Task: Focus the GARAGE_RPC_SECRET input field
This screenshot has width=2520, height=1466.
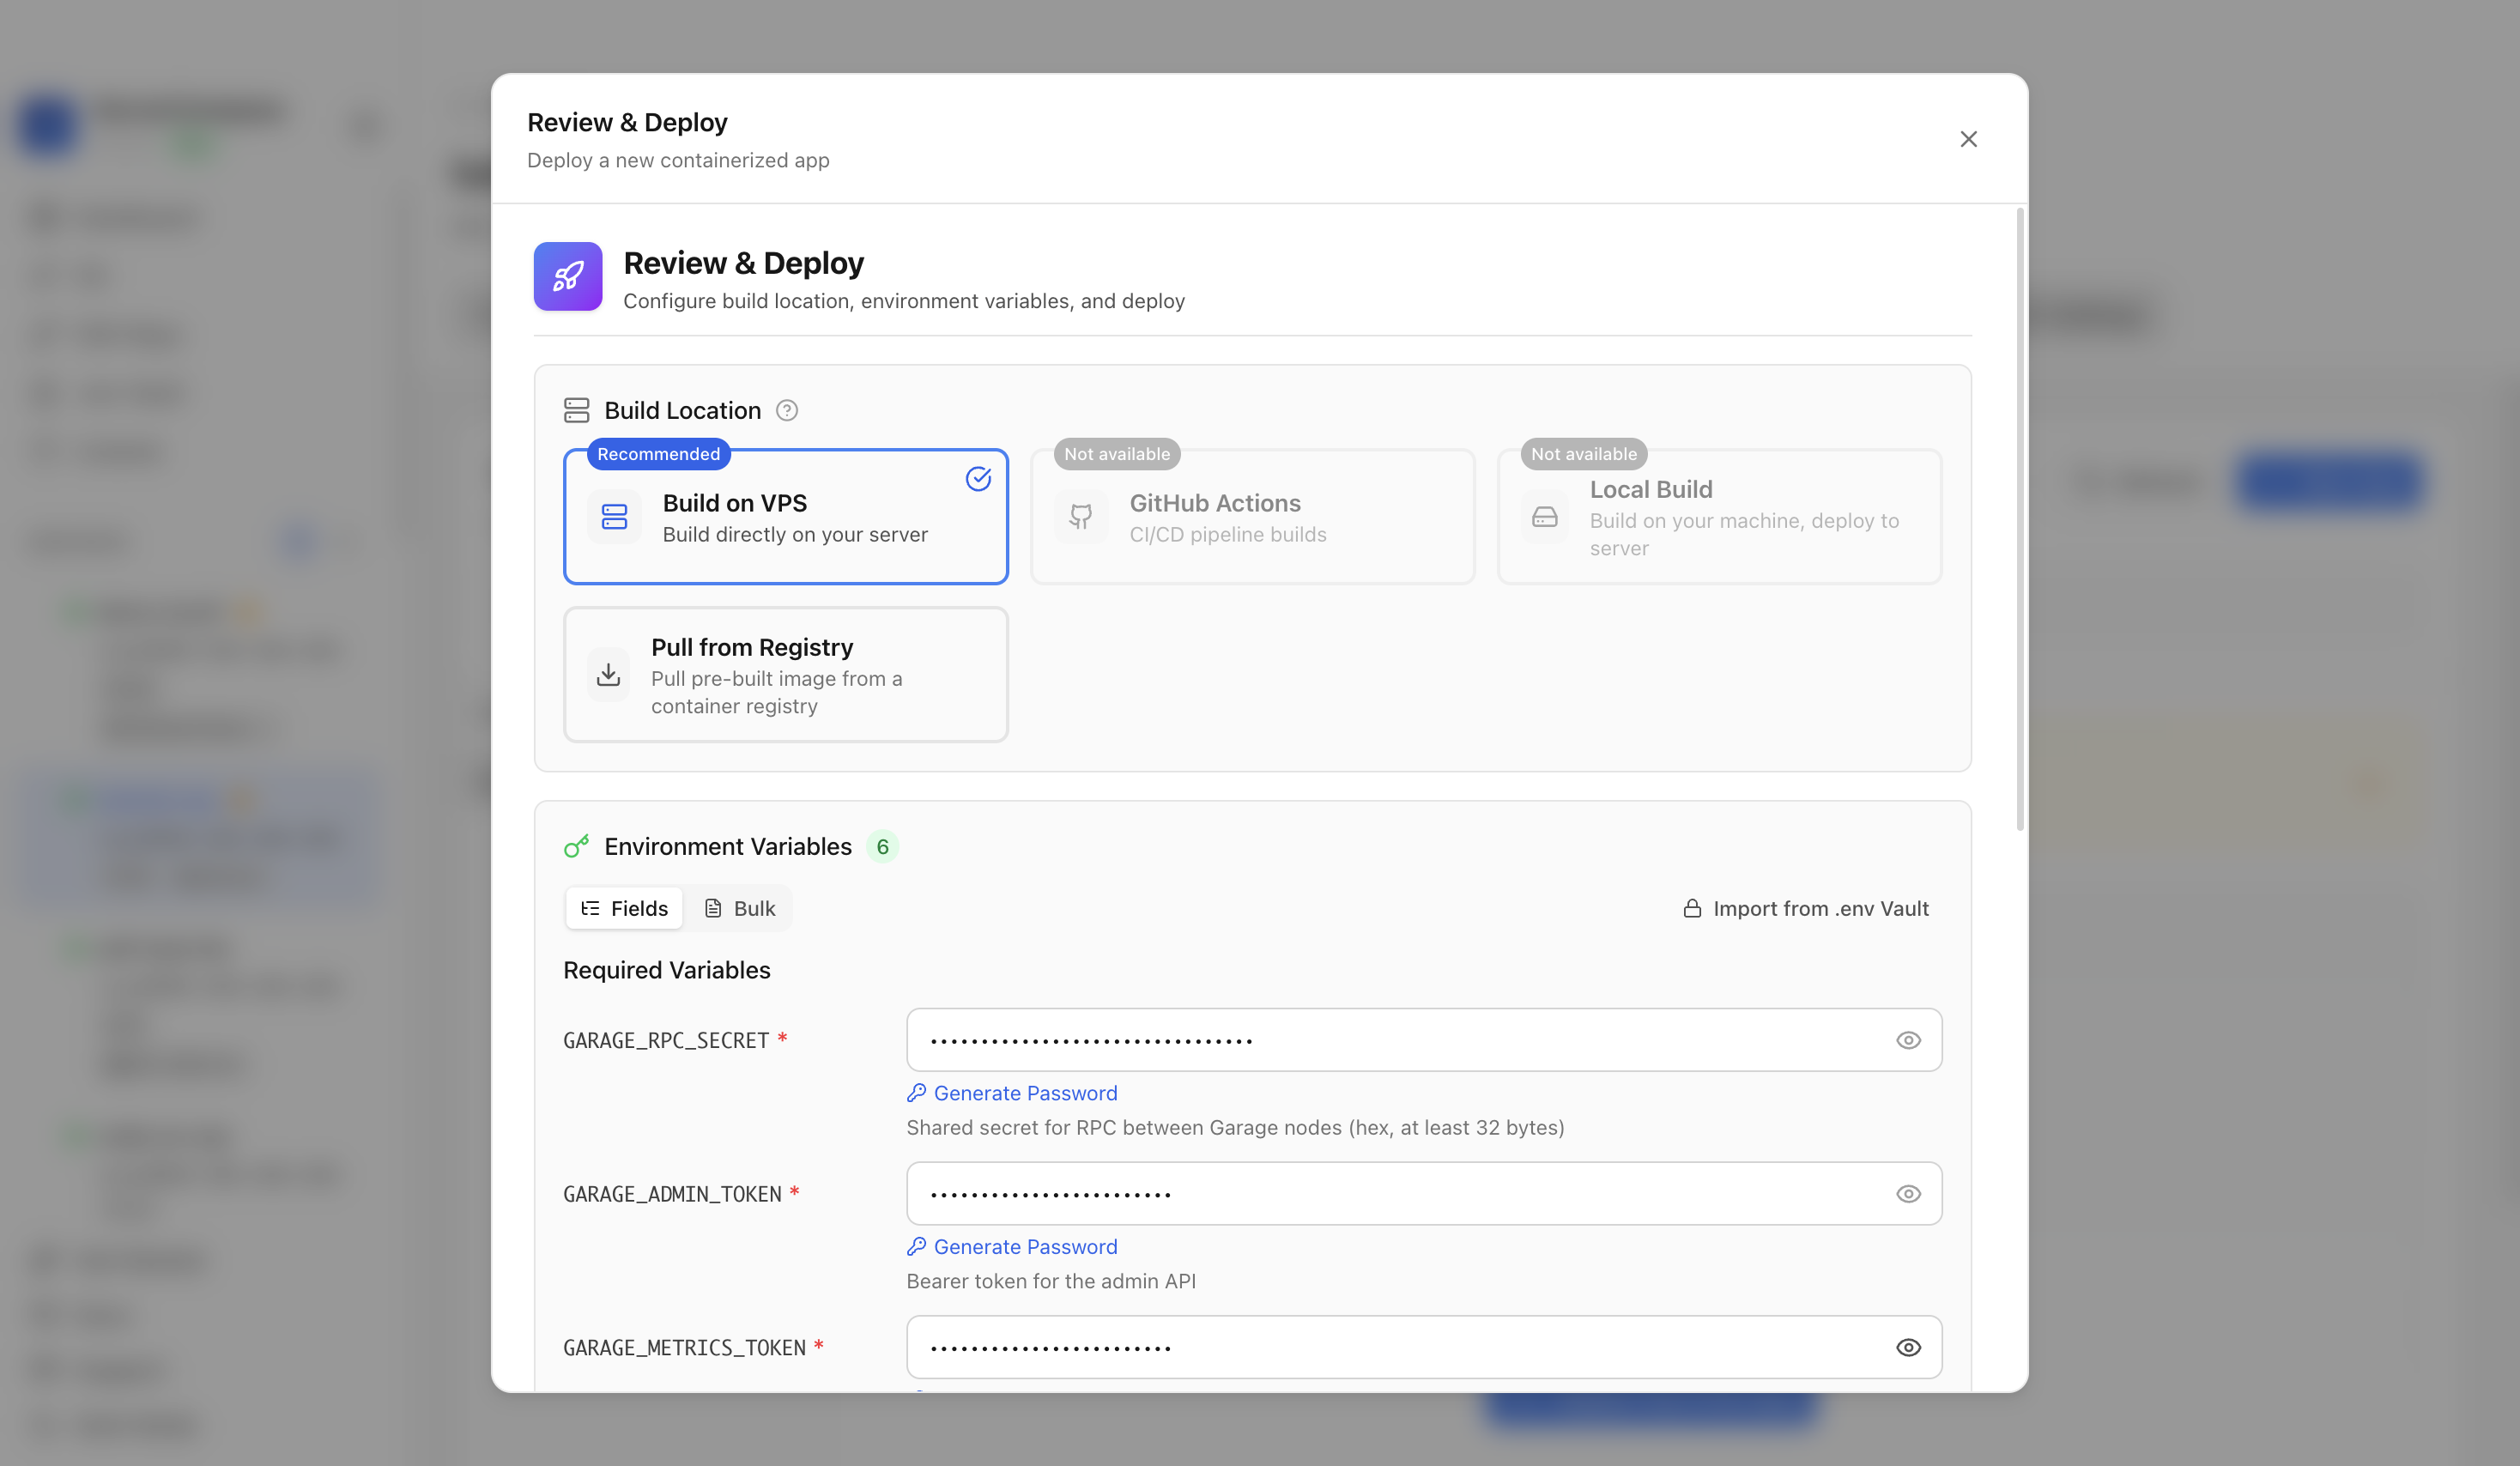Action: coord(1424,1040)
